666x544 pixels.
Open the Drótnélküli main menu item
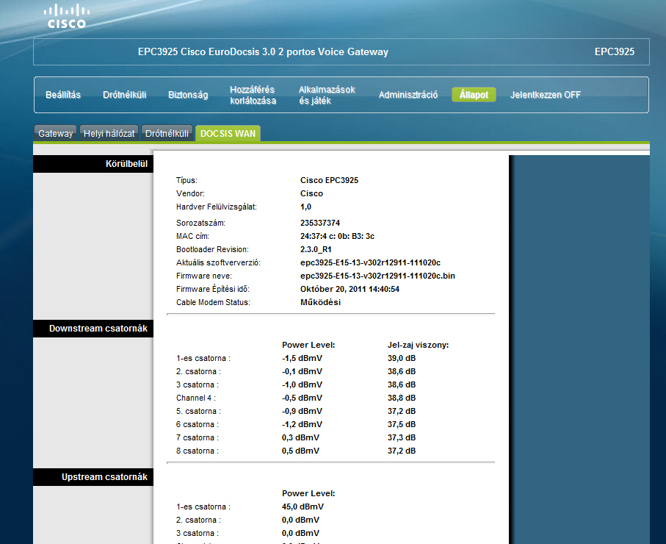[x=124, y=95]
